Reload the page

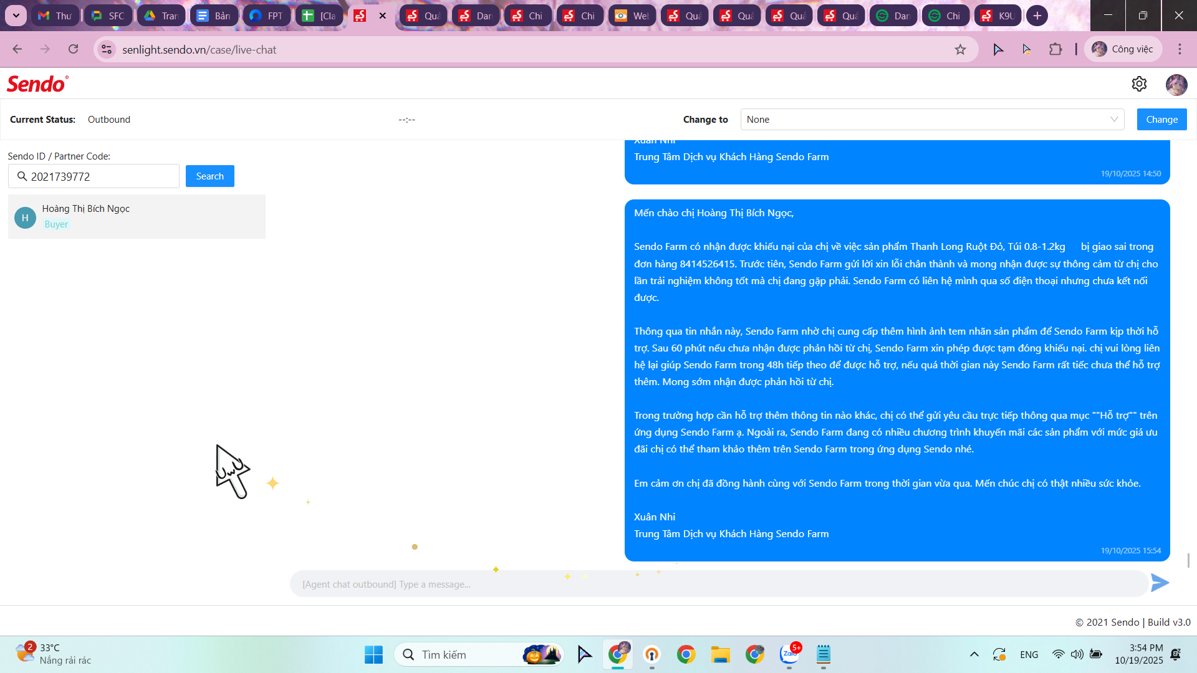click(x=74, y=49)
